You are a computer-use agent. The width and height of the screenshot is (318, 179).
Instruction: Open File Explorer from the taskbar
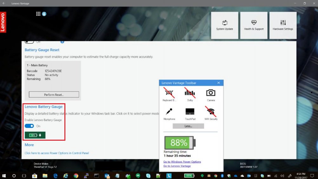[45, 176]
